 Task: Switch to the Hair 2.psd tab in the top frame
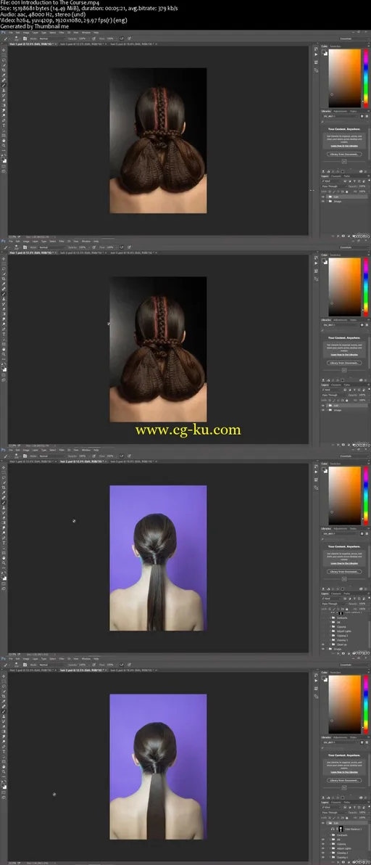83,44
